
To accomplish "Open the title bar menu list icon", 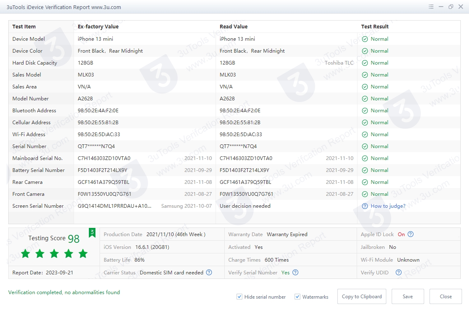I will (431, 7).
